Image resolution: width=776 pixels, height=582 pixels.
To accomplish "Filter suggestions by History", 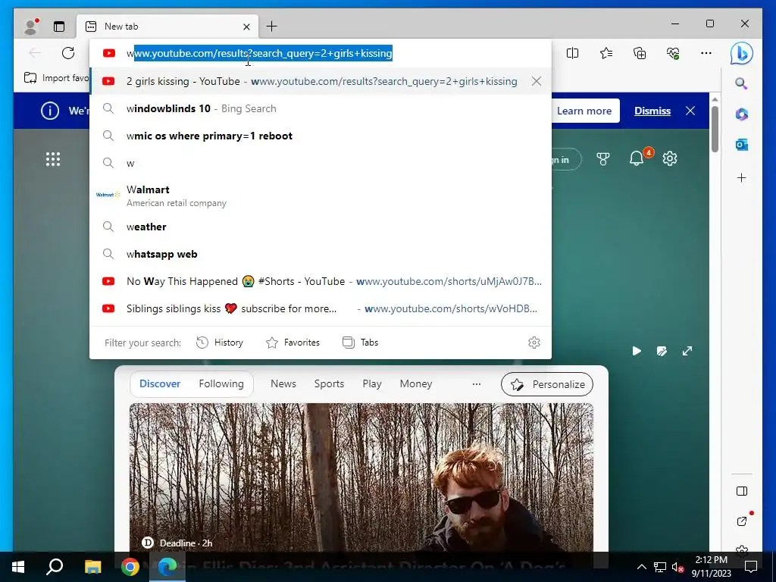I will (x=220, y=343).
